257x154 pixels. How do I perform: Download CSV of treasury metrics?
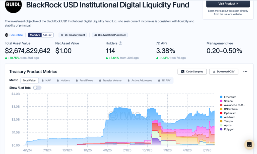click(x=224, y=71)
